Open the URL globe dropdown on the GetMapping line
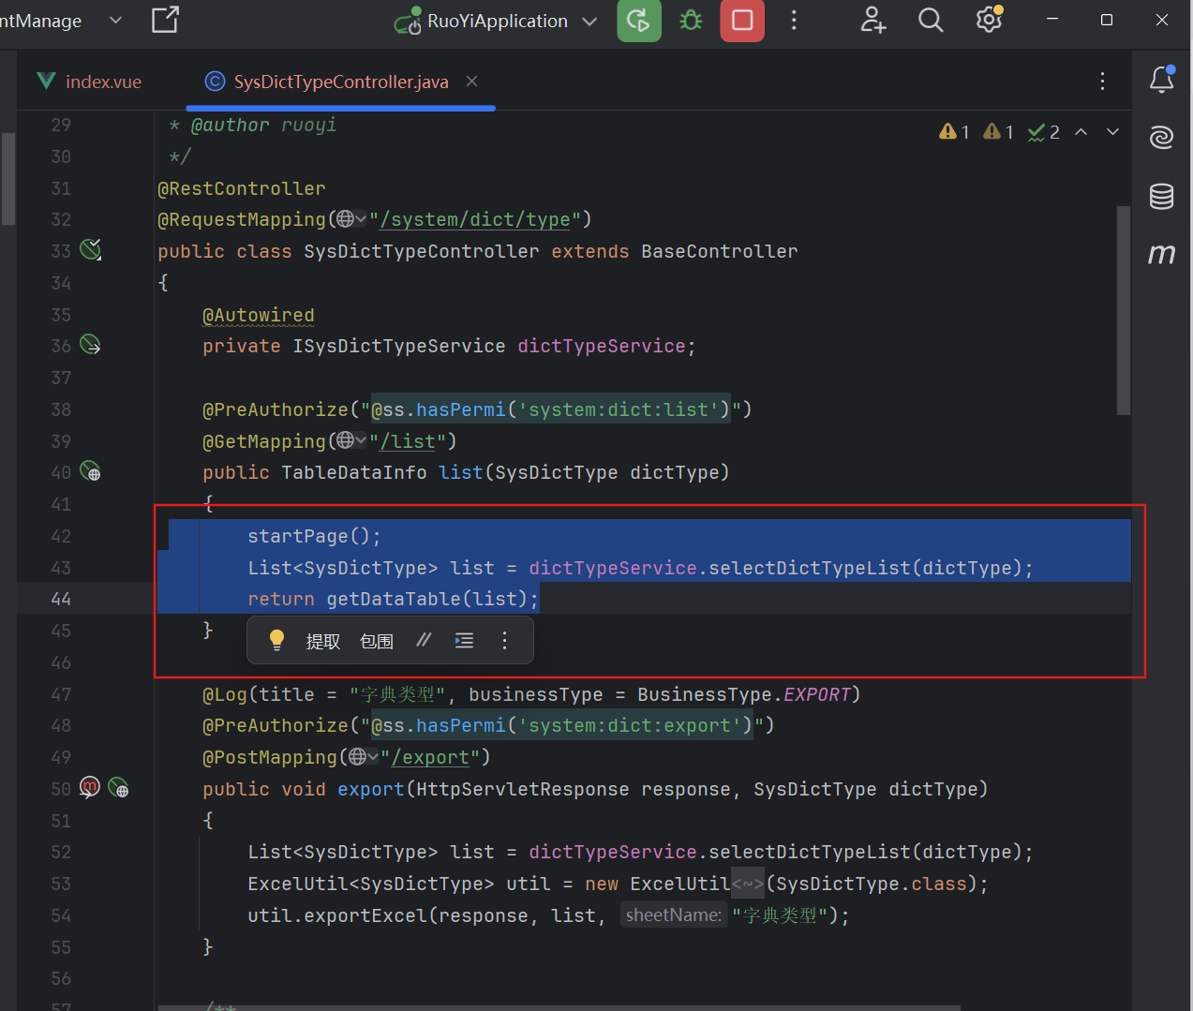The width and height of the screenshot is (1193, 1011). [351, 440]
